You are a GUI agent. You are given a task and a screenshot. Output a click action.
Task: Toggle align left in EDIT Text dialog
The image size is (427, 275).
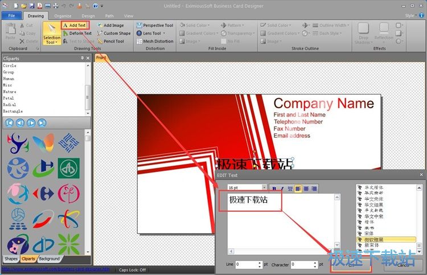(x=298, y=188)
